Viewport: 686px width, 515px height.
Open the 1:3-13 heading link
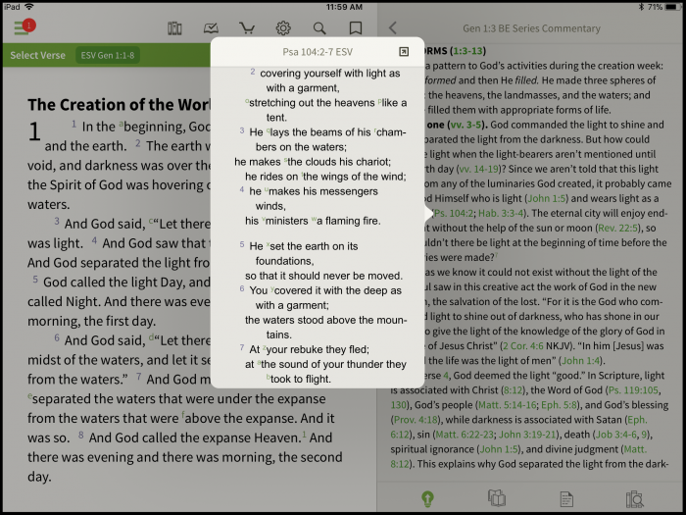click(467, 51)
